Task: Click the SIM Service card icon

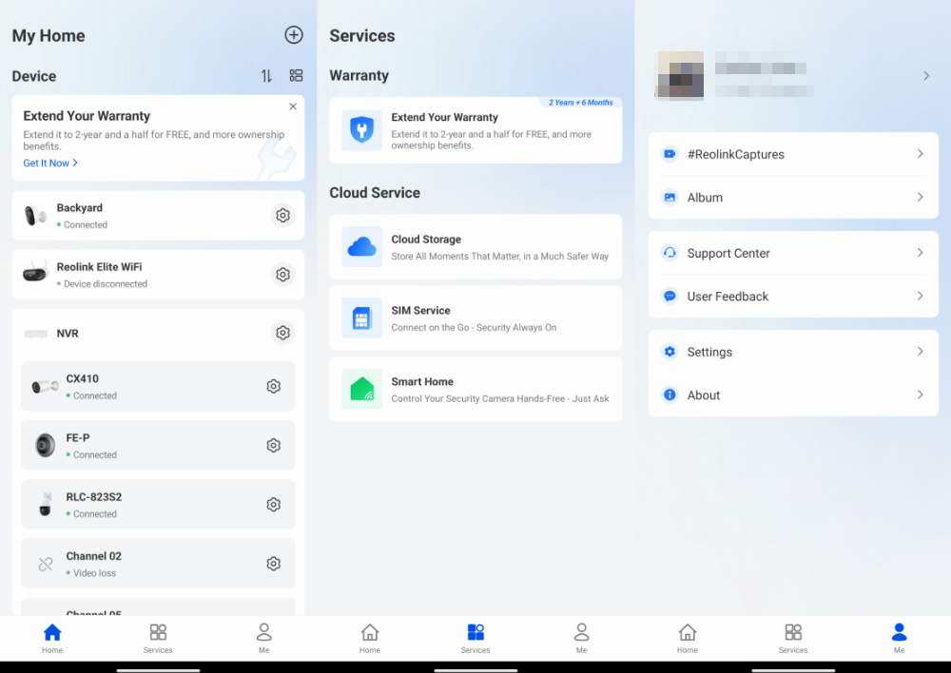Action: (361, 317)
